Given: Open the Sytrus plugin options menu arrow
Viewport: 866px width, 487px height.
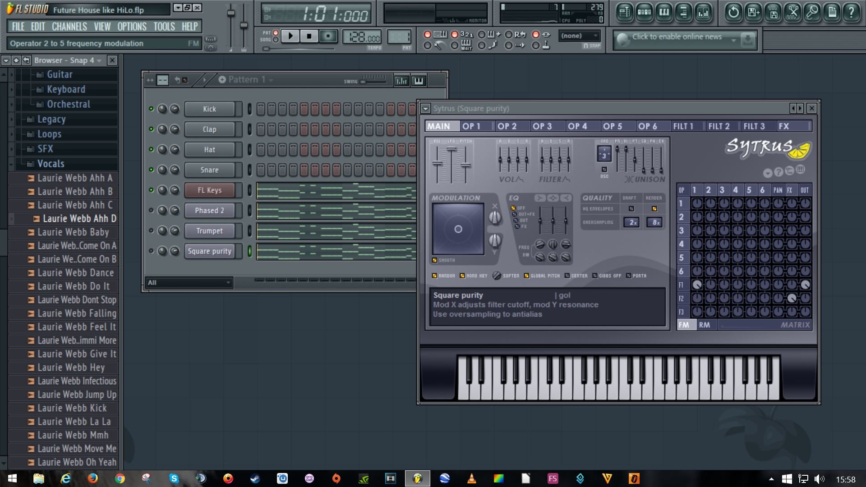Looking at the screenshot, I should pos(425,109).
